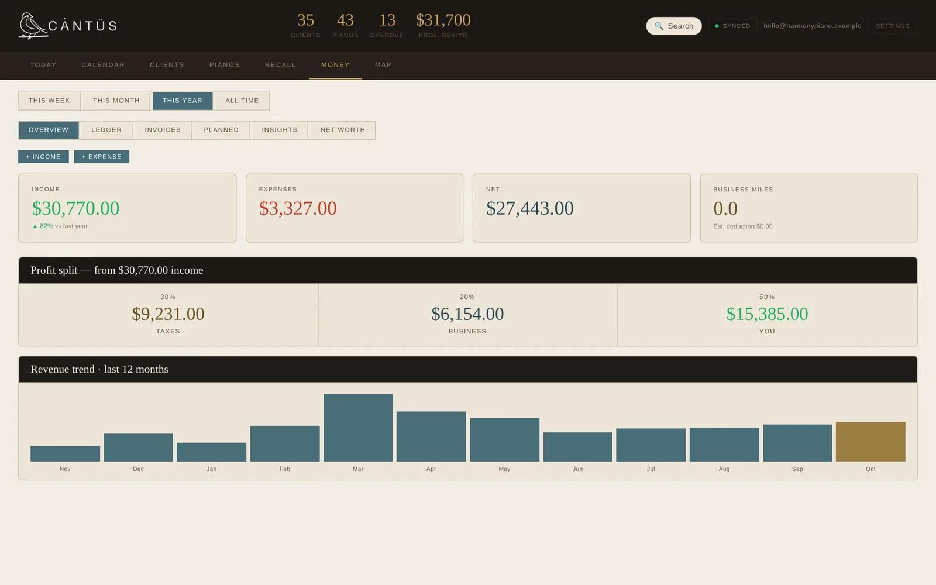This screenshot has height=585, width=936.
Task: Click the gold Oct revenue bar
Action: pyautogui.click(x=870, y=442)
